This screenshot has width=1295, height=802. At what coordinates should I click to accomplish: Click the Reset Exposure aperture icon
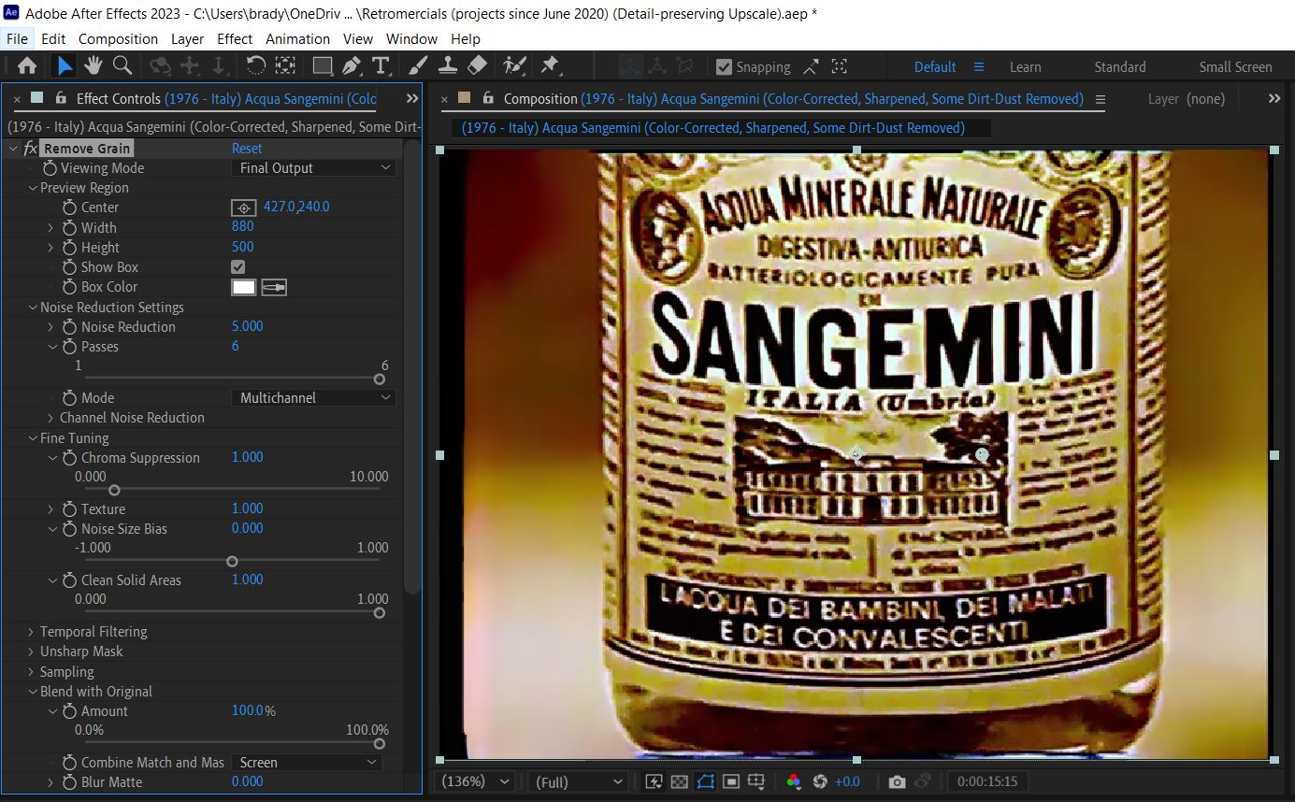(x=821, y=781)
